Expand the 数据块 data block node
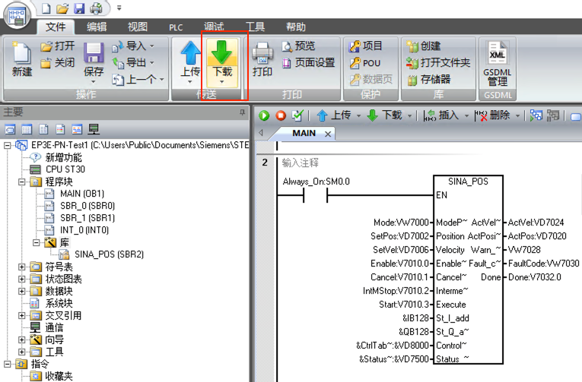The image size is (582, 382). [22, 291]
